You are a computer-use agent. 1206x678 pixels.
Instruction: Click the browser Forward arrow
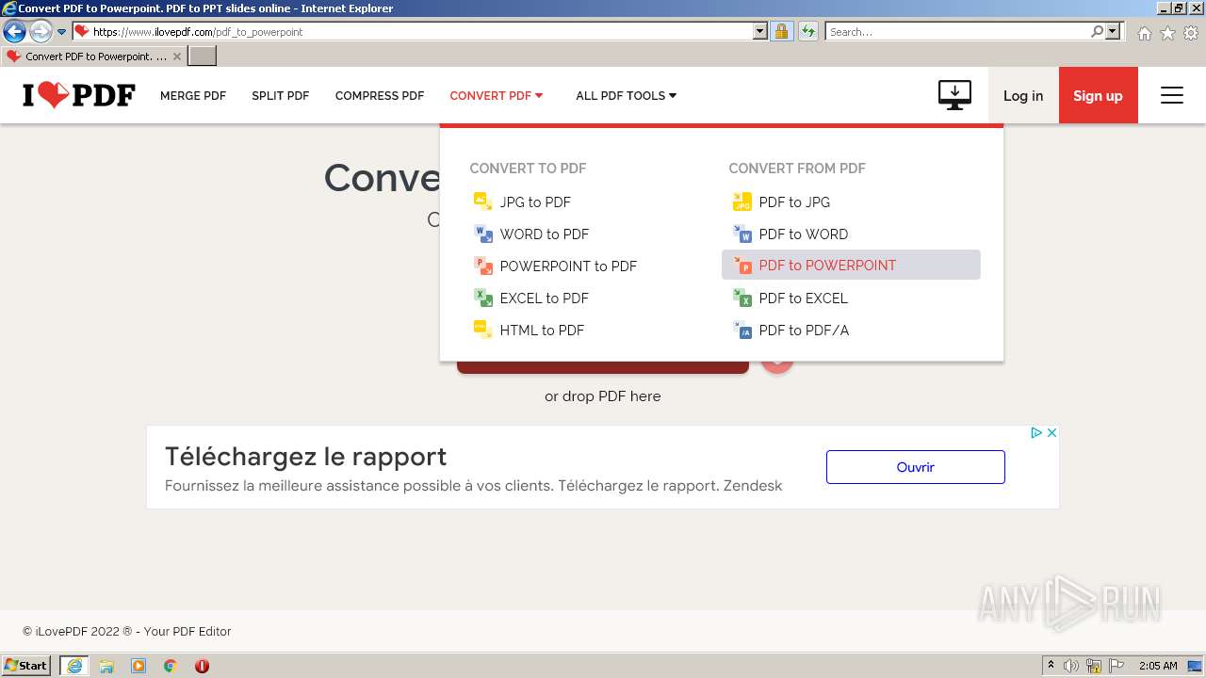[41, 31]
